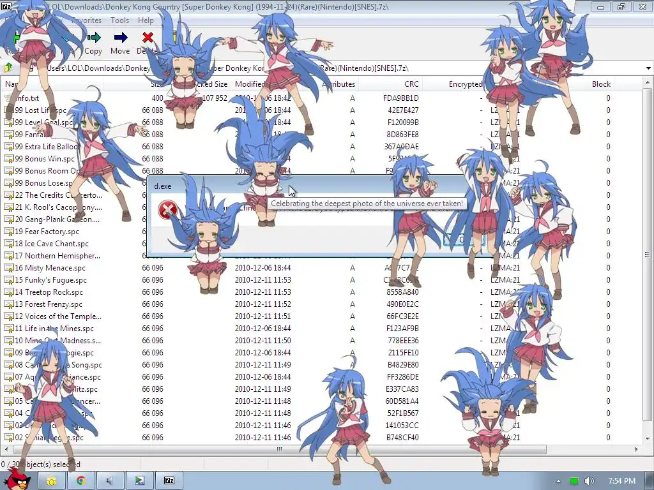Click modified date 2010-12-11 11:52
The image size is (654, 490).
pyautogui.click(x=262, y=304)
